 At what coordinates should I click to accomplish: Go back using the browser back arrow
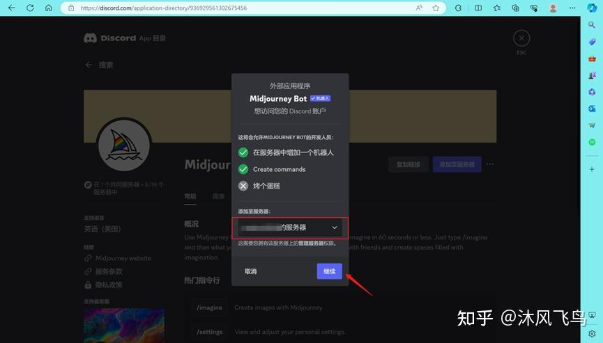click(12, 8)
